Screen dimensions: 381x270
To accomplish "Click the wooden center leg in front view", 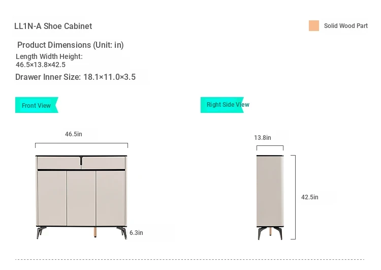I will tap(95, 232).
